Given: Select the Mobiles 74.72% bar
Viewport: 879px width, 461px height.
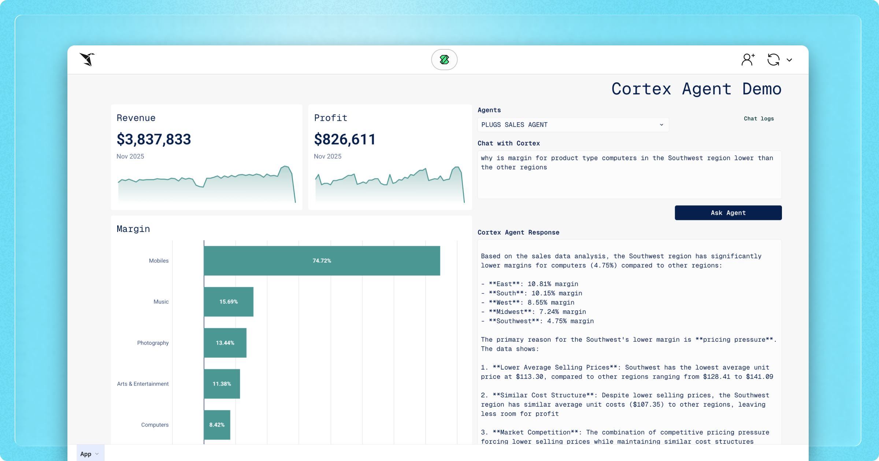Looking at the screenshot, I should [x=322, y=261].
